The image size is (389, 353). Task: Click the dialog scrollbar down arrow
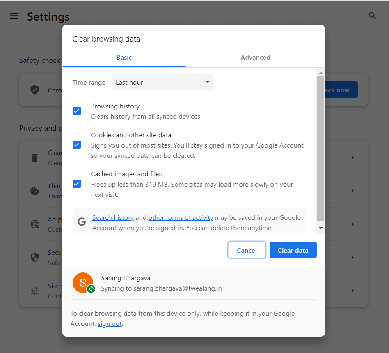tap(320, 228)
